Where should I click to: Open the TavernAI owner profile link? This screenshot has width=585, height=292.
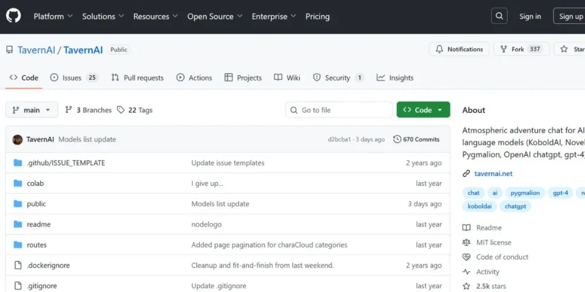[x=36, y=50]
